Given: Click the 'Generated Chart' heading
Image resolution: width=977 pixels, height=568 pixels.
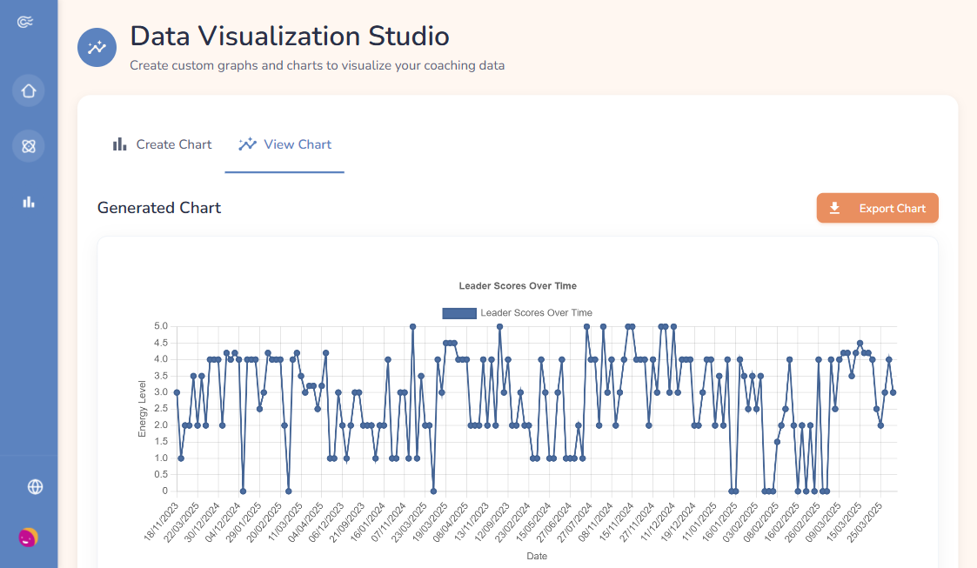Looking at the screenshot, I should pyautogui.click(x=159, y=208).
